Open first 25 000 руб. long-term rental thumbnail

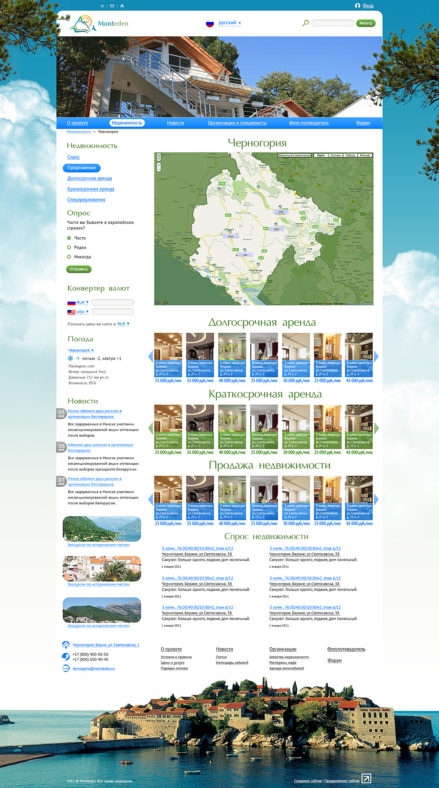tap(168, 355)
